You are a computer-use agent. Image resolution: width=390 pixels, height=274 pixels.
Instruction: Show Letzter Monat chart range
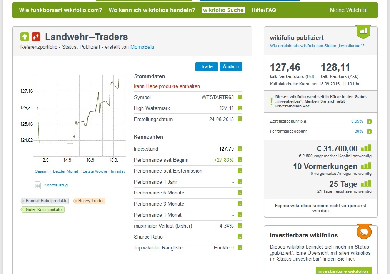[66, 171]
